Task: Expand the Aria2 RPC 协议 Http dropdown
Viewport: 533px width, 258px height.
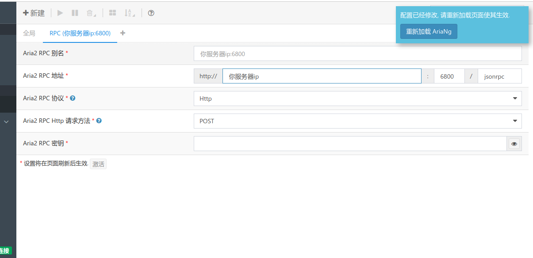Action: click(357, 99)
